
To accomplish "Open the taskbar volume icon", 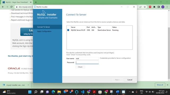I will tap(150, 92).
